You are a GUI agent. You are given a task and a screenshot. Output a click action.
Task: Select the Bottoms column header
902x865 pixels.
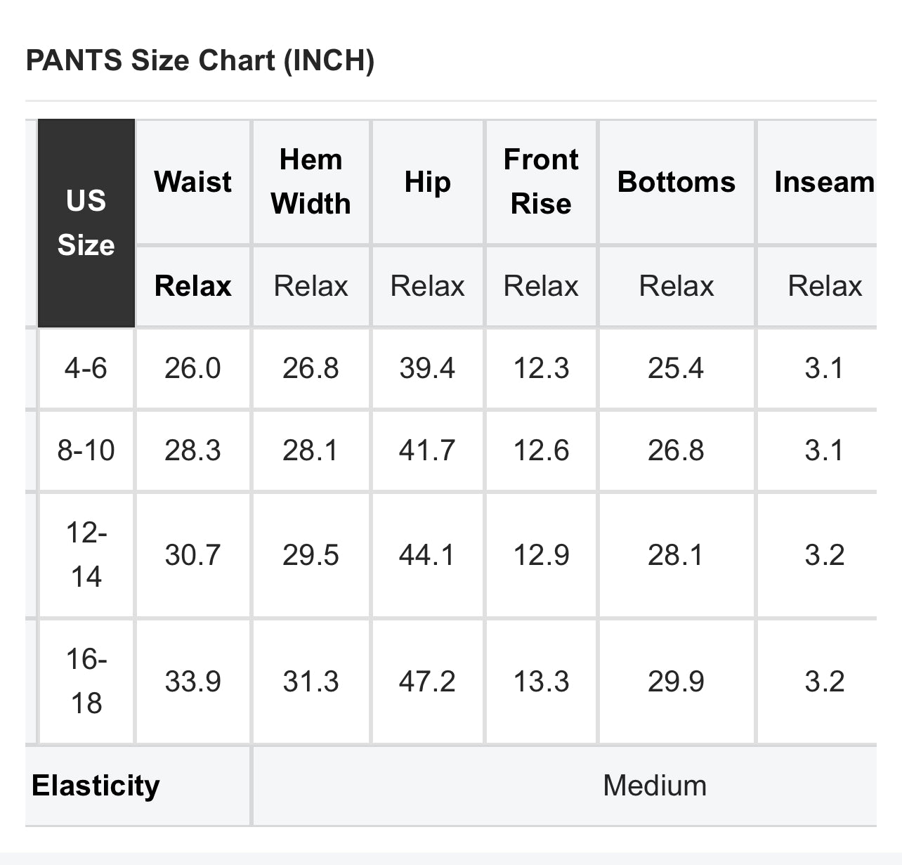[x=676, y=182]
